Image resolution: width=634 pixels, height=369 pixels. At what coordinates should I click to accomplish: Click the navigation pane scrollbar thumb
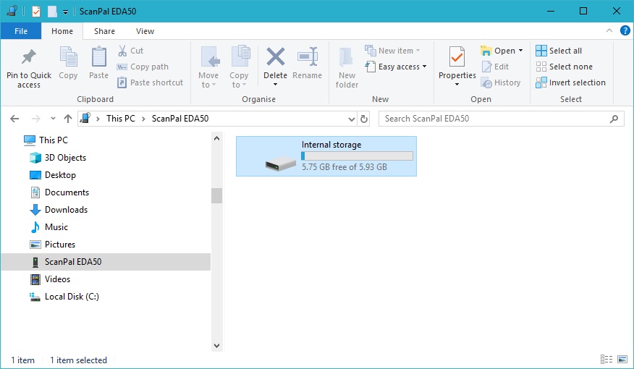point(216,195)
